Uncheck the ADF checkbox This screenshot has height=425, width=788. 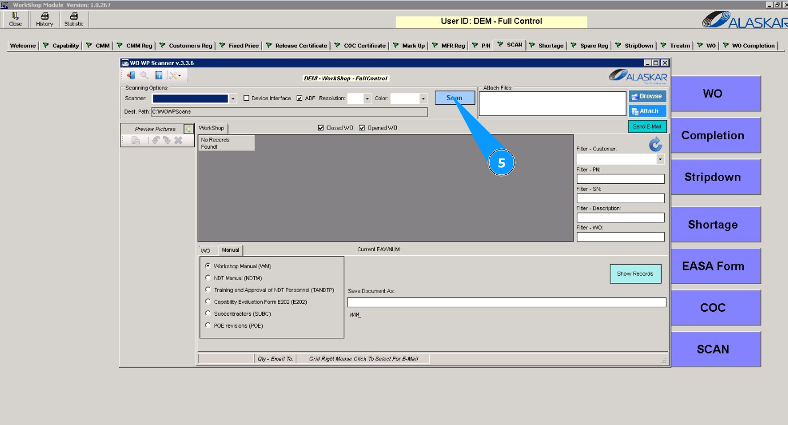coord(299,98)
